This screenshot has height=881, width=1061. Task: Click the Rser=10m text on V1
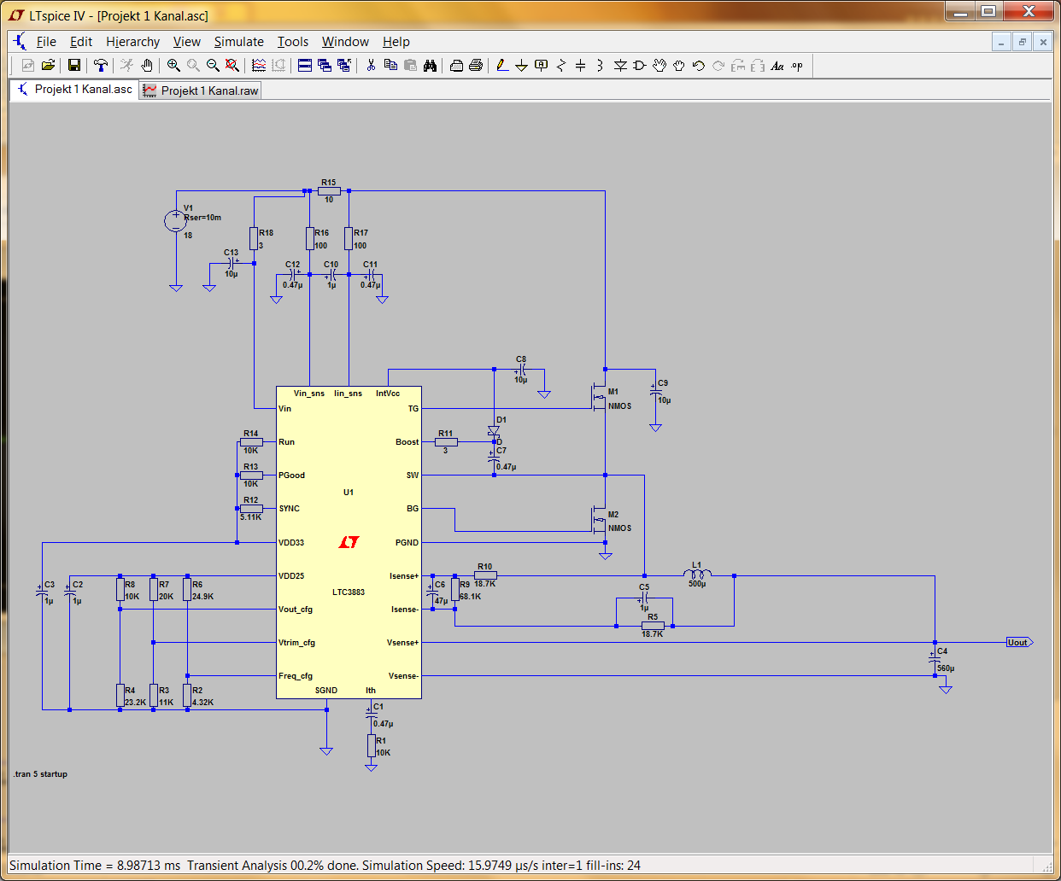click(202, 218)
